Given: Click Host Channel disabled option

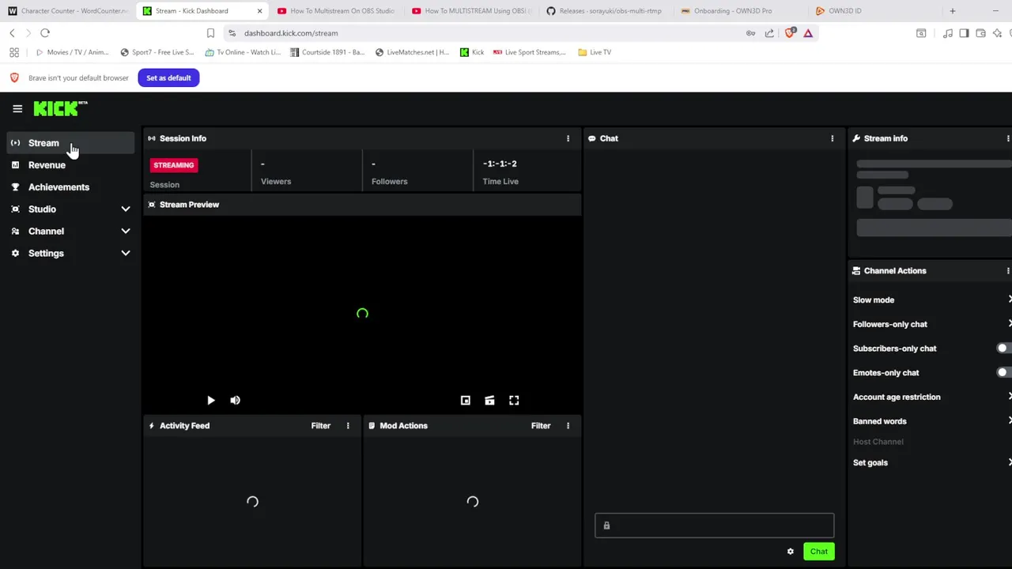Looking at the screenshot, I should click(x=878, y=442).
